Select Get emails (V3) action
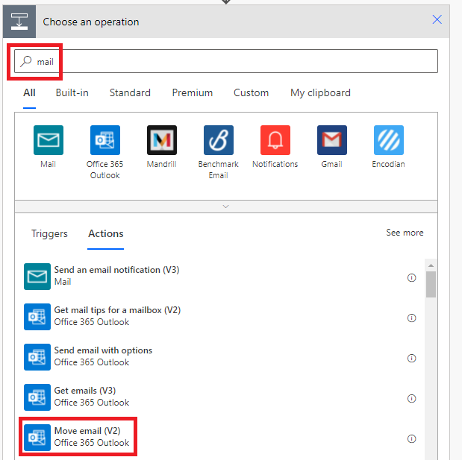The height and width of the screenshot is (460, 462). click(219, 397)
